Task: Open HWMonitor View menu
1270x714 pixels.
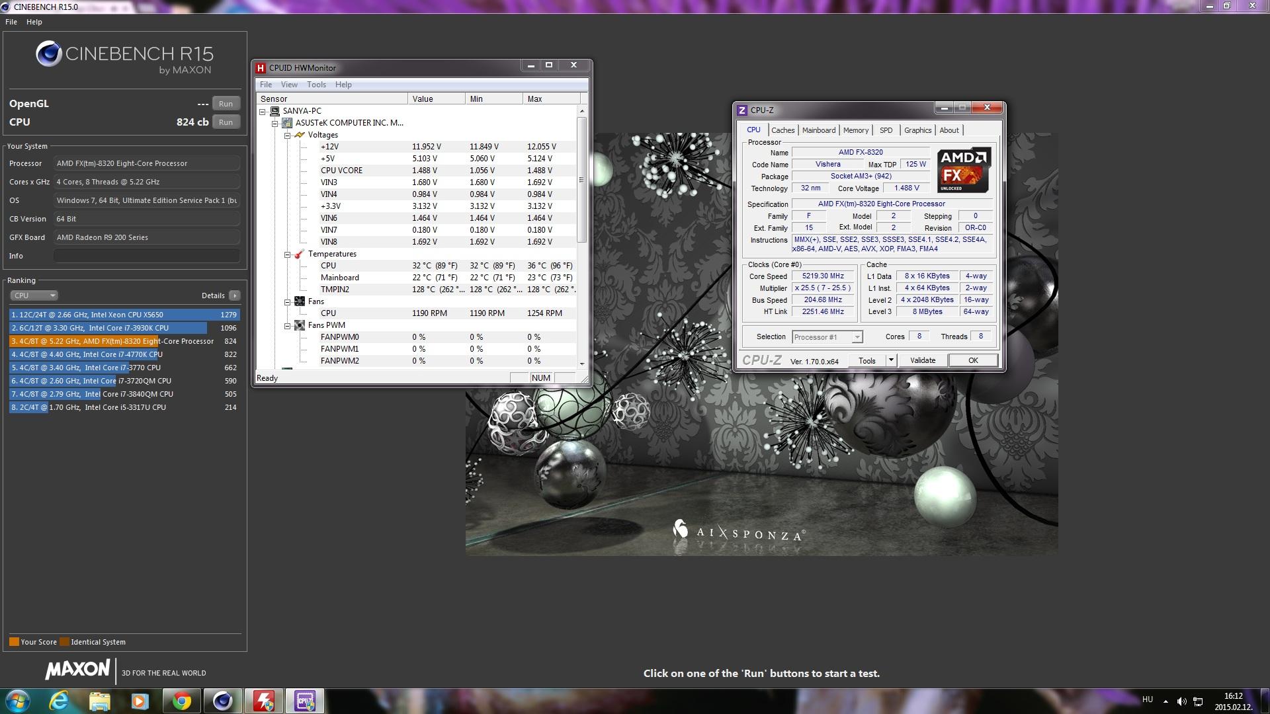Action: coord(289,85)
